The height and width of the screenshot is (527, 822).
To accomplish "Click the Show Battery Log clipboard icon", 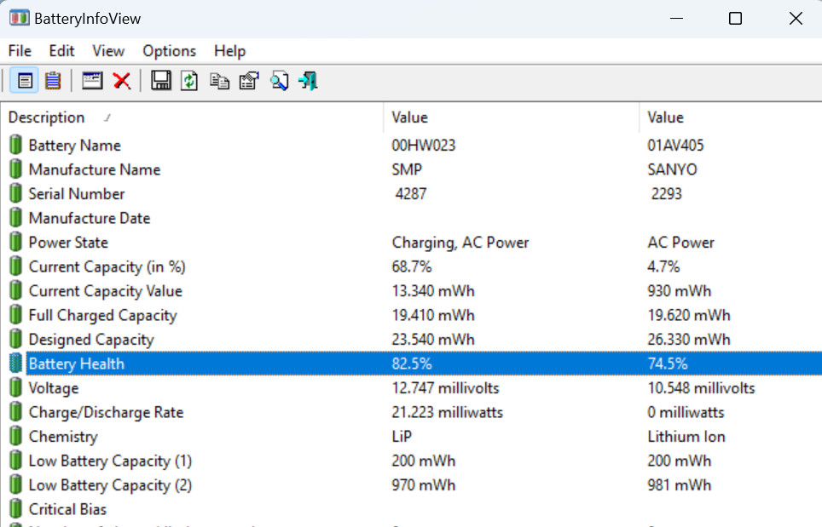I will pos(53,81).
